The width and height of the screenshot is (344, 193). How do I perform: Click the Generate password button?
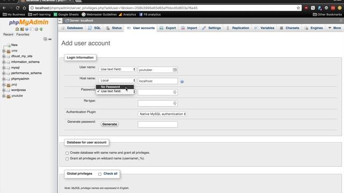[110, 124]
